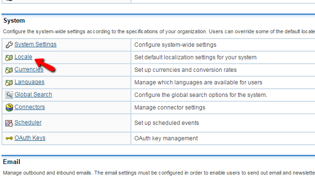Click 'Set up currencies and conversion rates' text

point(186,70)
